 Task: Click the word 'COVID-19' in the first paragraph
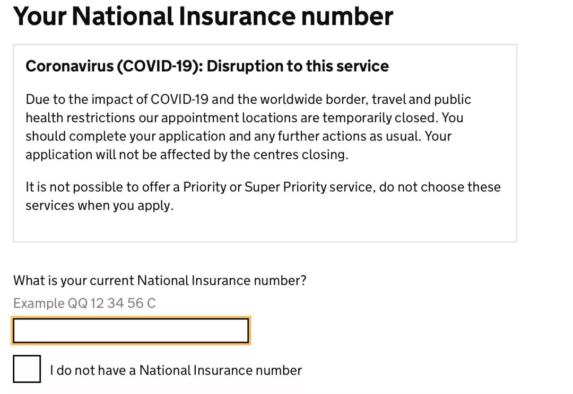coord(180,100)
